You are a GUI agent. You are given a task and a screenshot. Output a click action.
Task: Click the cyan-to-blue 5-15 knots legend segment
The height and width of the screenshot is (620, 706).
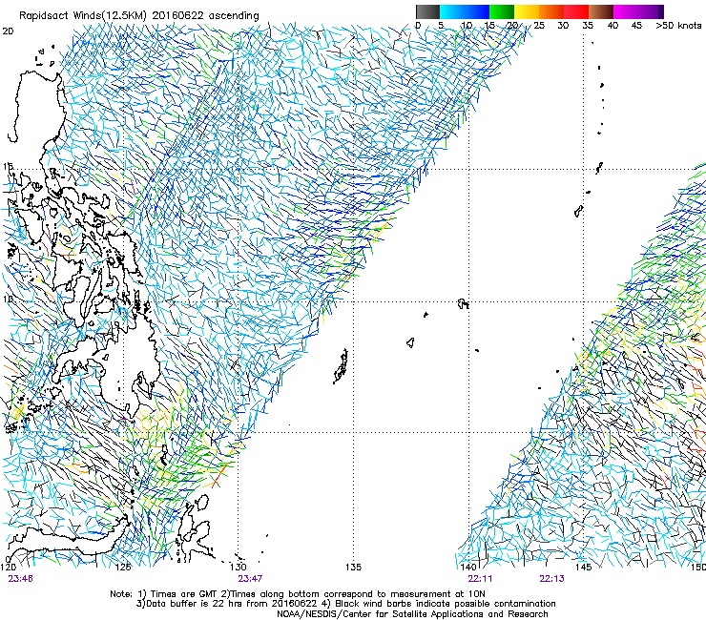(465, 11)
